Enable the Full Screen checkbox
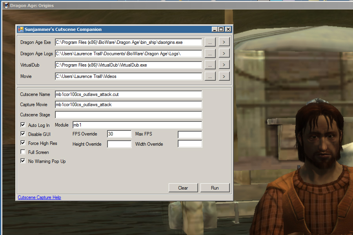 pyautogui.click(x=23, y=152)
